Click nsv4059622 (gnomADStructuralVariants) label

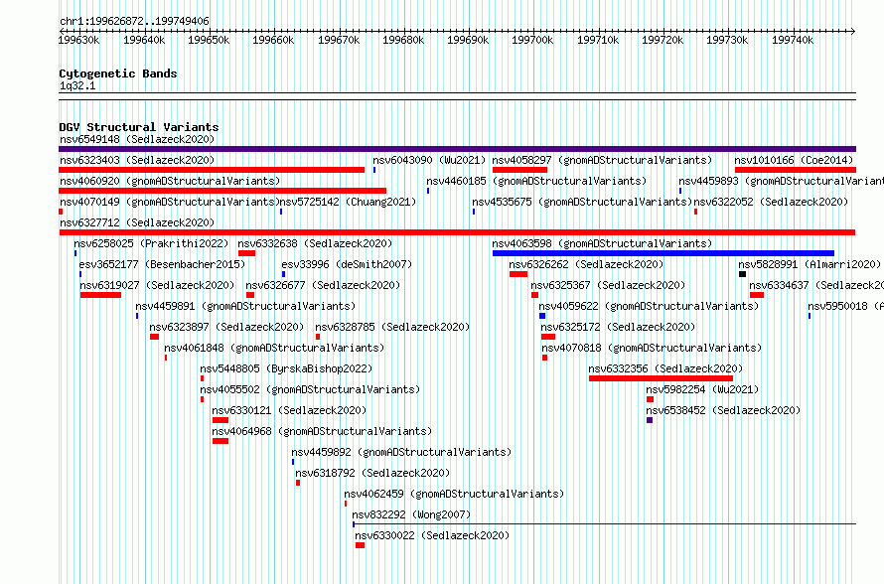(x=649, y=306)
